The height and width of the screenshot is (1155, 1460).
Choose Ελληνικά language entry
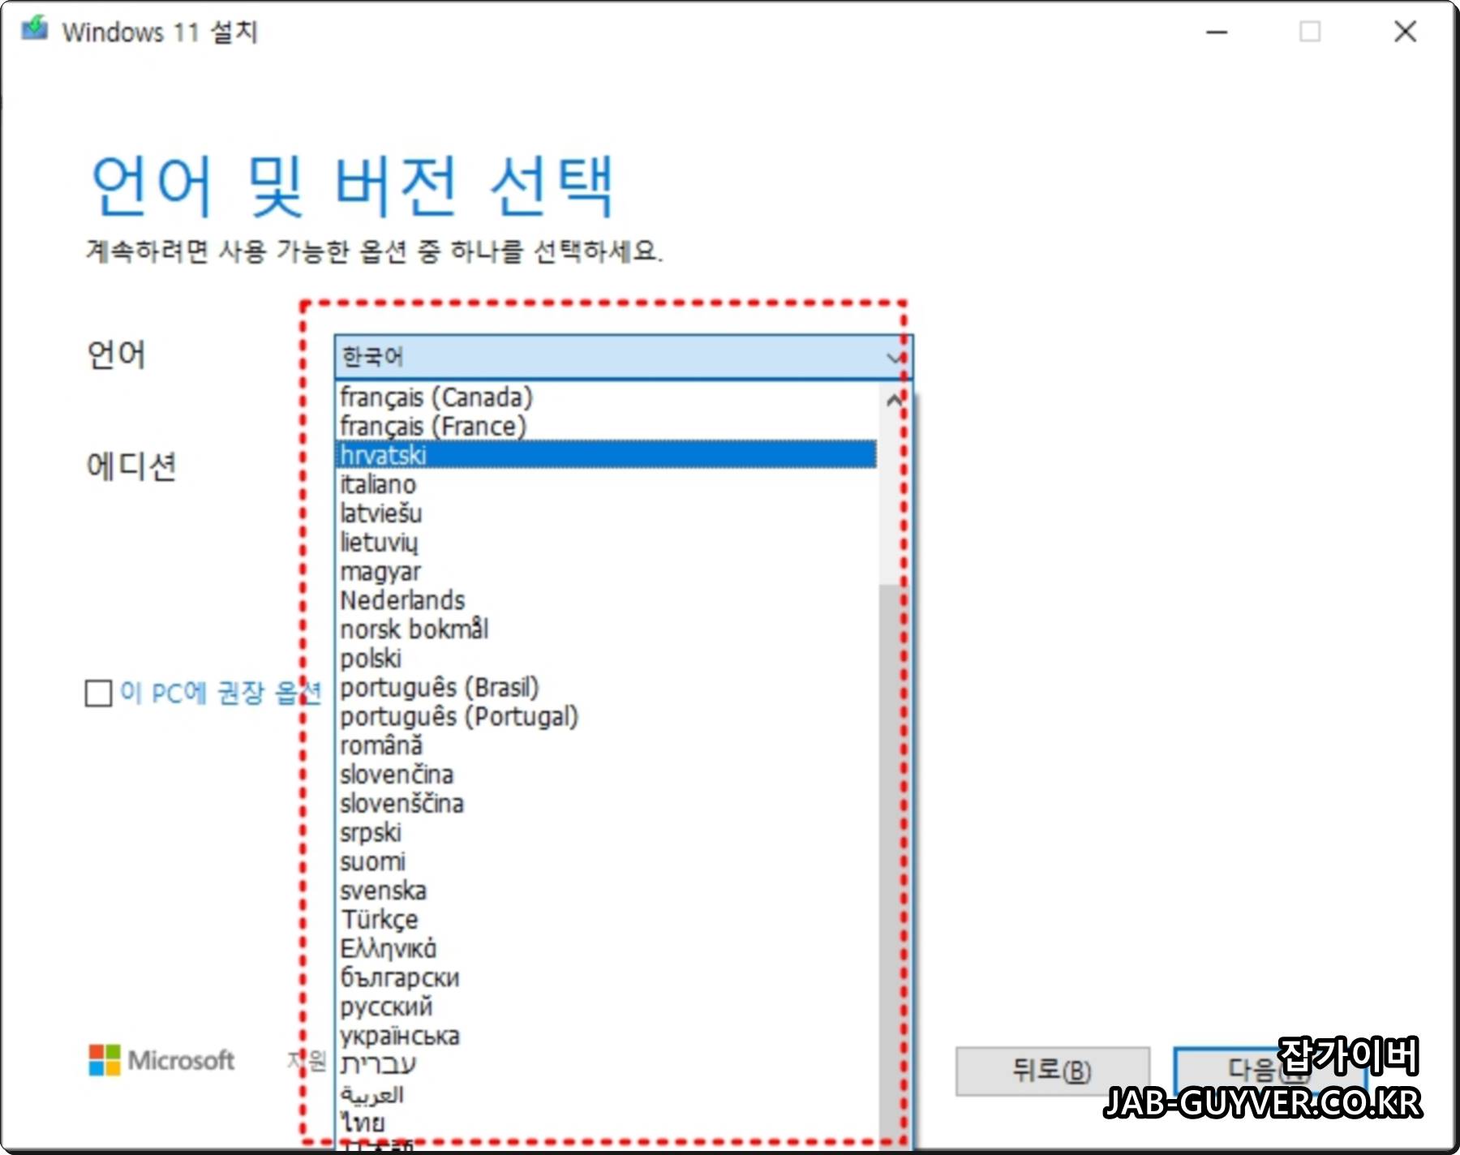click(606, 949)
